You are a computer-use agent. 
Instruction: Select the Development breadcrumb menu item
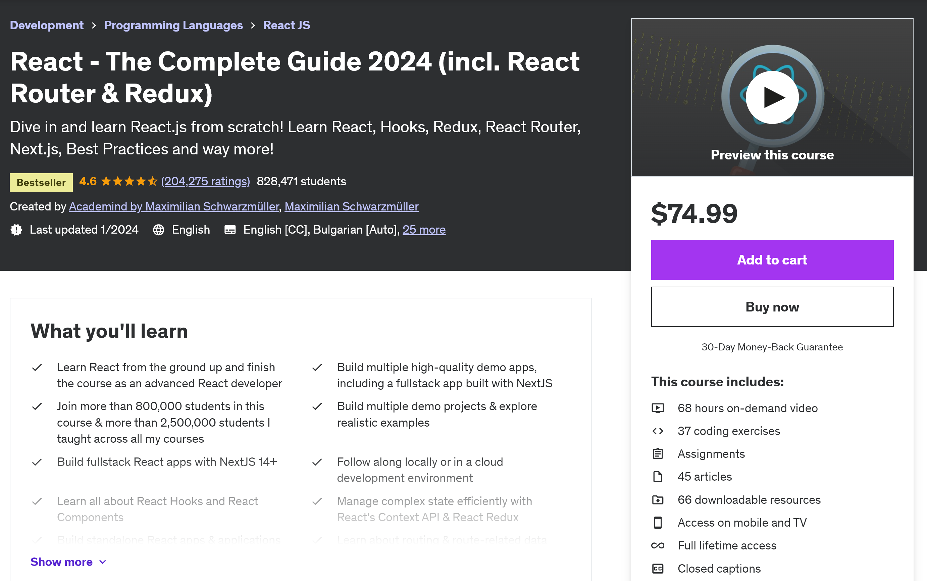(46, 24)
